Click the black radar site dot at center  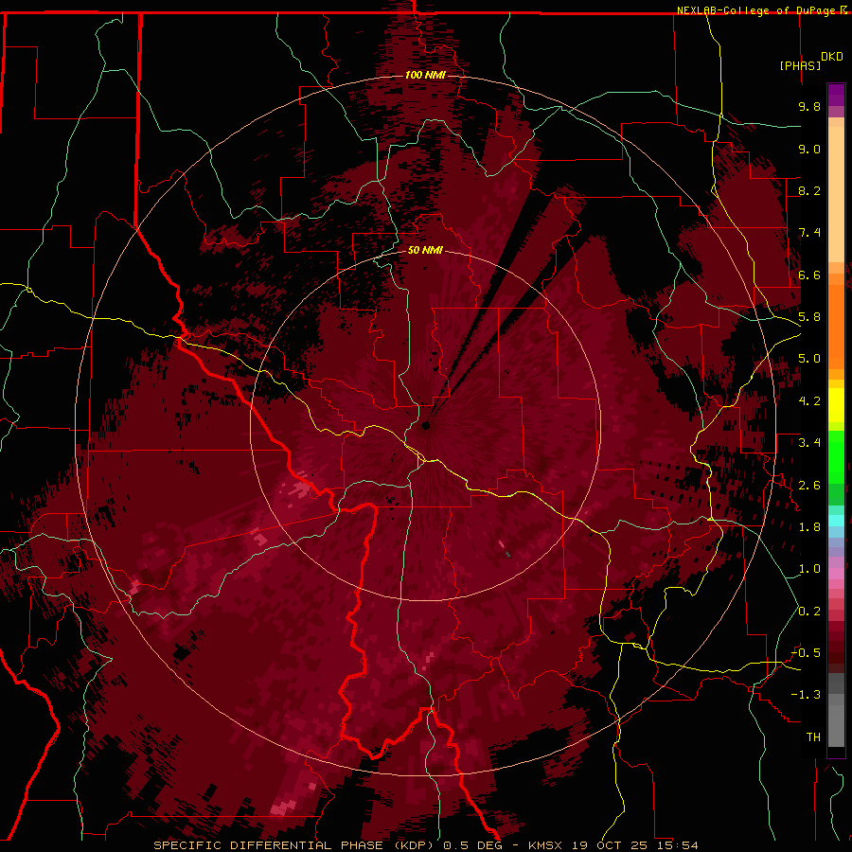[x=425, y=425]
